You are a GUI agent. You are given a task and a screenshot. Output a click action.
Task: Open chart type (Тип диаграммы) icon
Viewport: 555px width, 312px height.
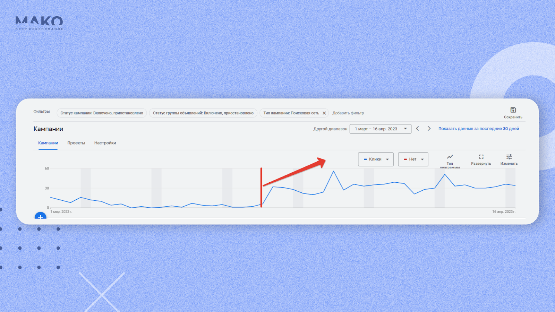(x=450, y=157)
